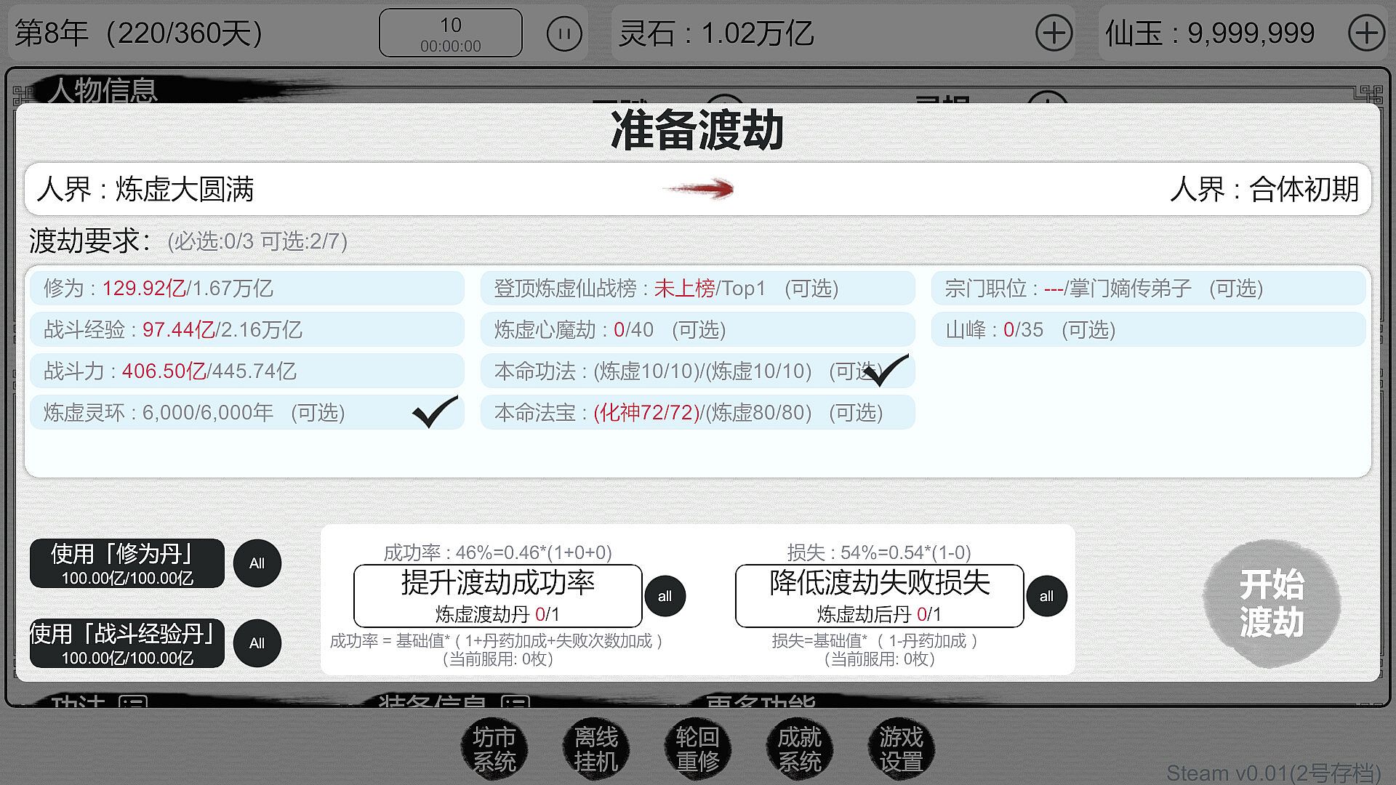The height and width of the screenshot is (785, 1396).
Task: Click the all button for 炼虚劫后丹
Action: pos(1046,596)
